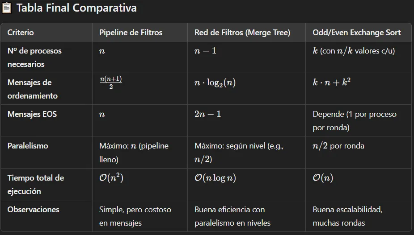Click the Red de Filtros (Merge Tree) header
The width and height of the screenshot is (414, 235).
point(242,33)
